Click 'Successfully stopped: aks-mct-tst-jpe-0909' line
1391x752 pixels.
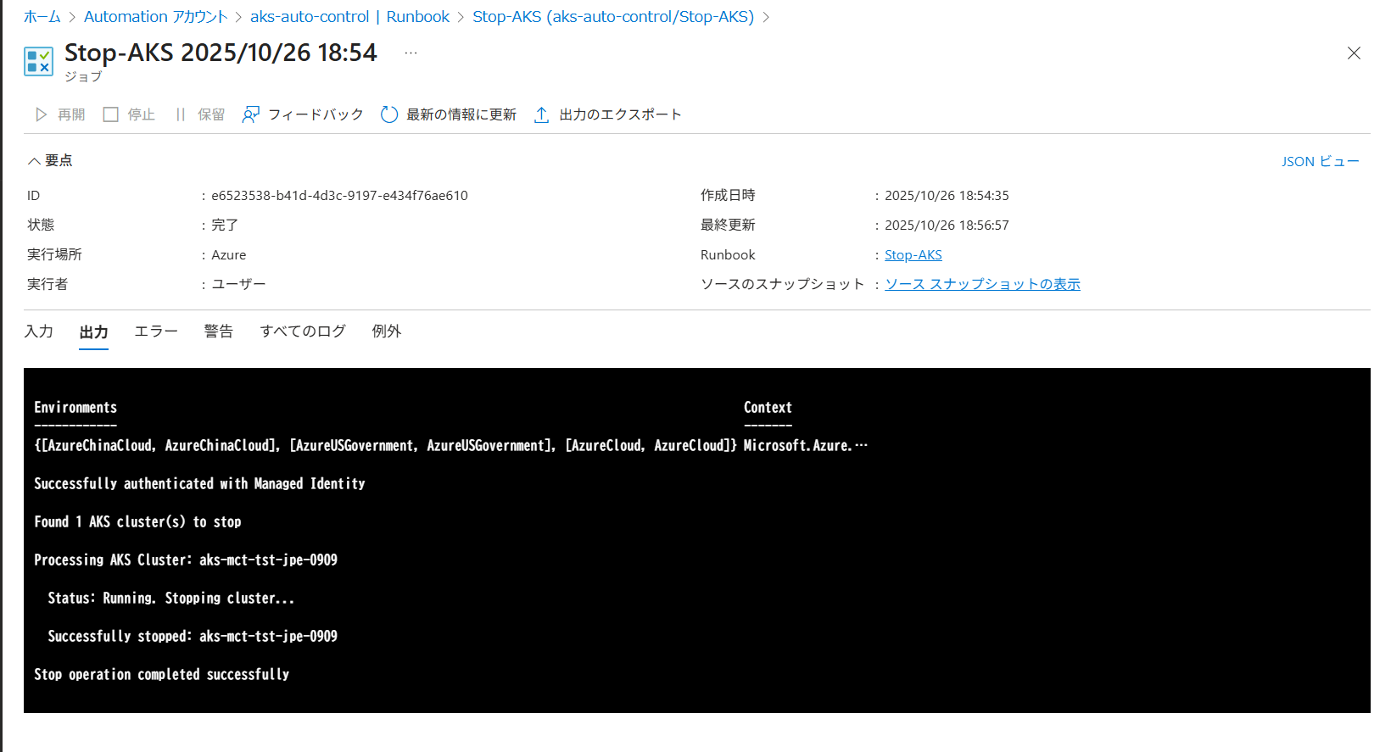tap(193, 636)
